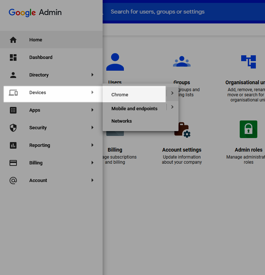
Task: Click the Reporting bar chart icon
Action: coord(13,145)
